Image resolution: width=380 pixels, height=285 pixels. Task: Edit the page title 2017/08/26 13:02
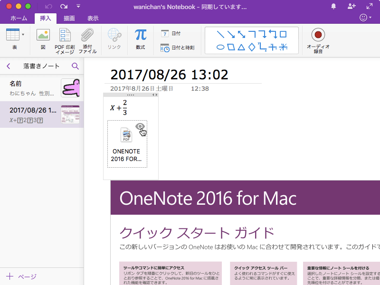click(169, 75)
